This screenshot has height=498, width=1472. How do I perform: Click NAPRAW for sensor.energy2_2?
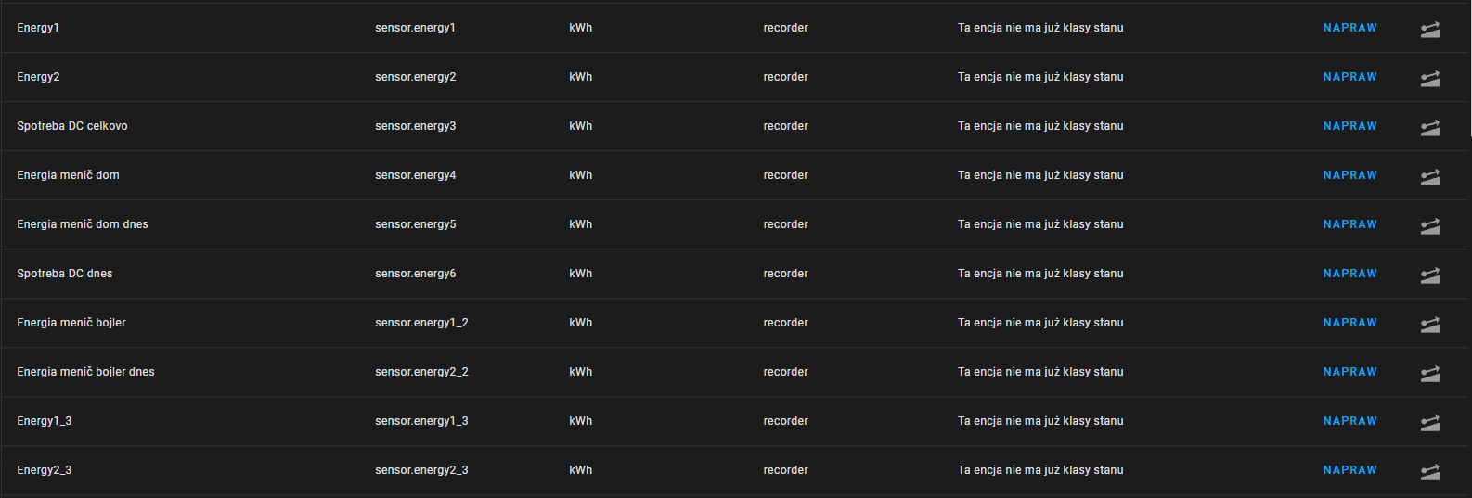point(1349,372)
